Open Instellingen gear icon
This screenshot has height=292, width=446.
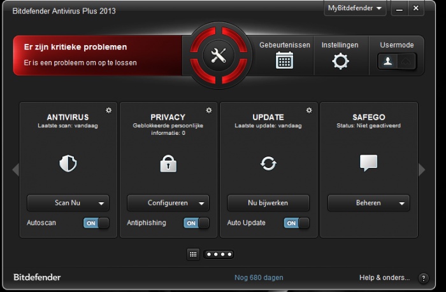(x=340, y=61)
